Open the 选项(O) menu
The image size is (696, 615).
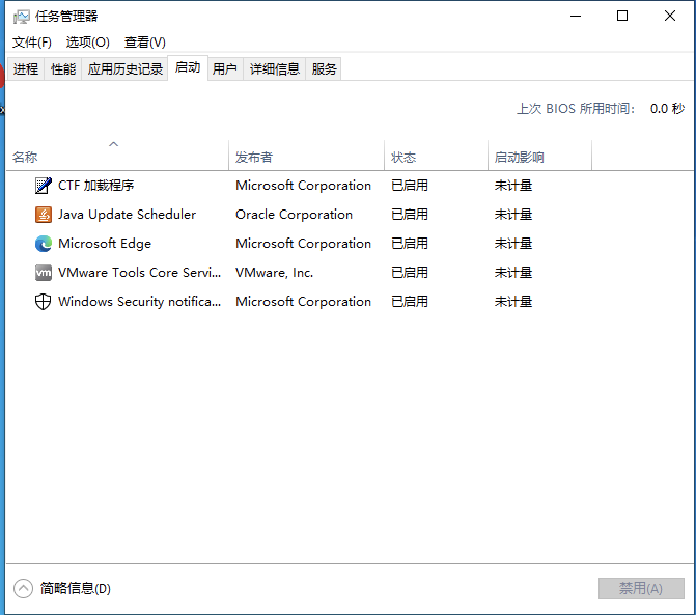tap(88, 43)
